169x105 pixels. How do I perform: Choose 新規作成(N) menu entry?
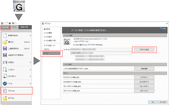(17, 36)
